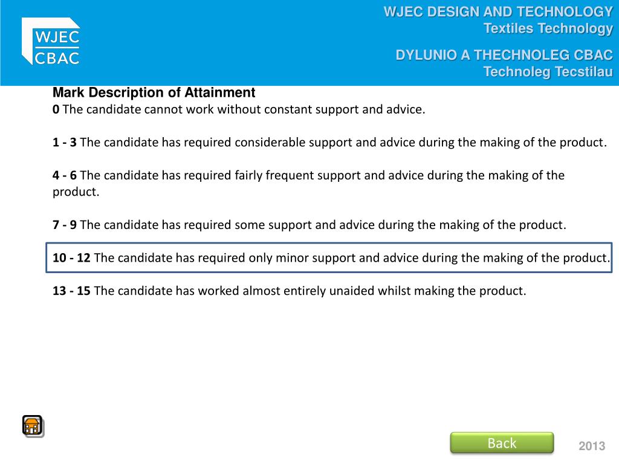Click the 2013 year label
This screenshot has width=619, height=464.
pyautogui.click(x=592, y=446)
